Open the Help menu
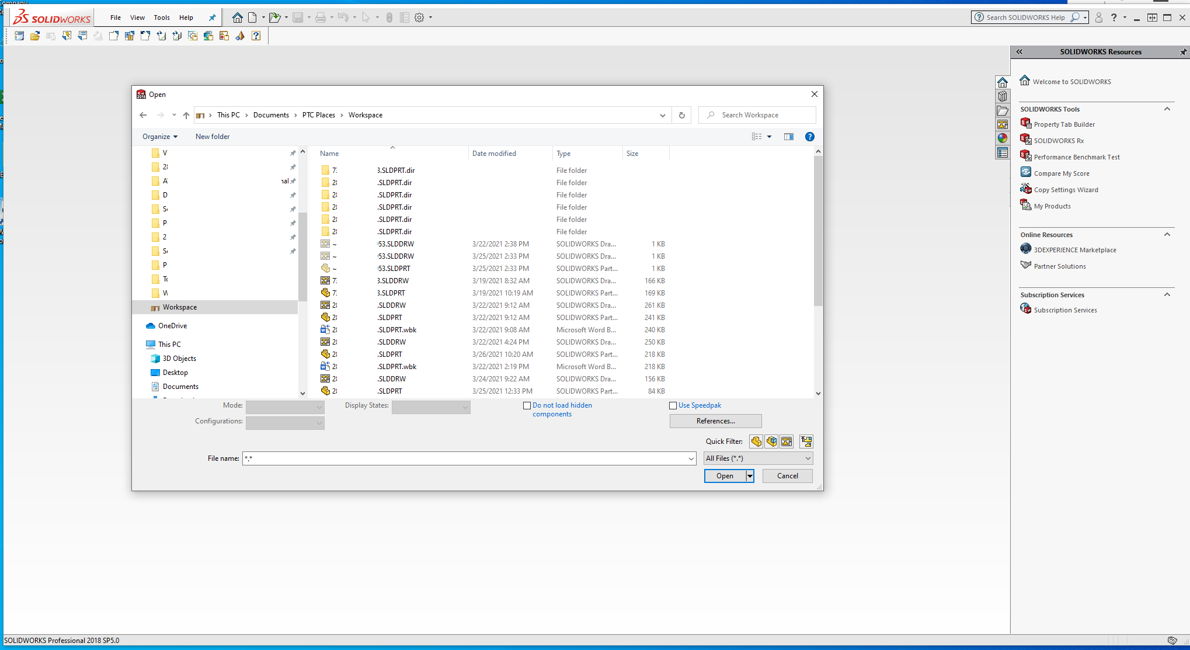The width and height of the screenshot is (1190, 650). coord(186,18)
